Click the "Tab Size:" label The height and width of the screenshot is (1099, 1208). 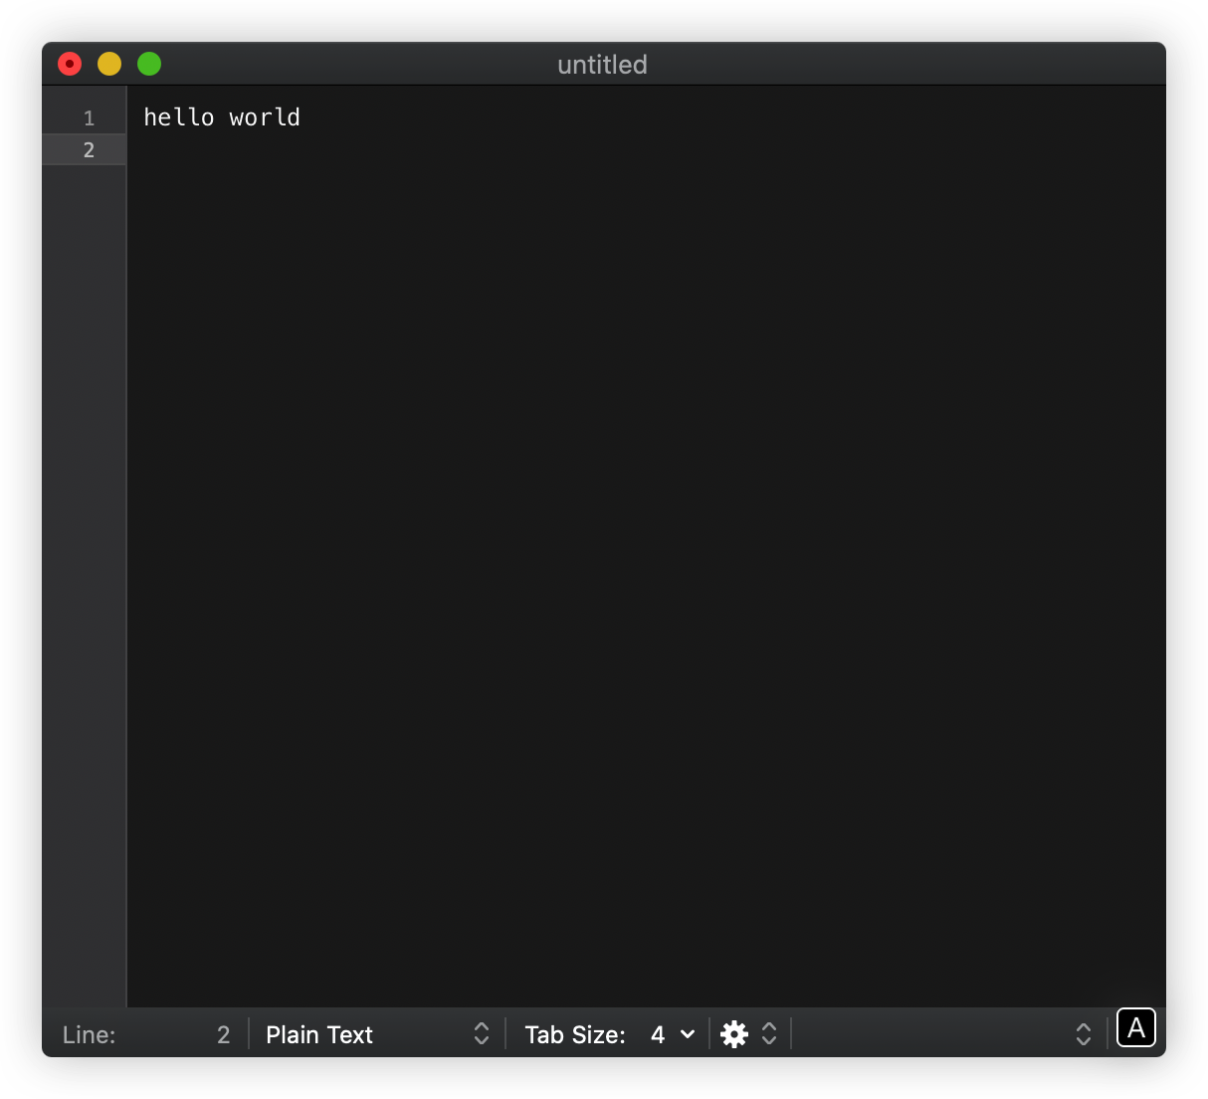(x=575, y=1035)
